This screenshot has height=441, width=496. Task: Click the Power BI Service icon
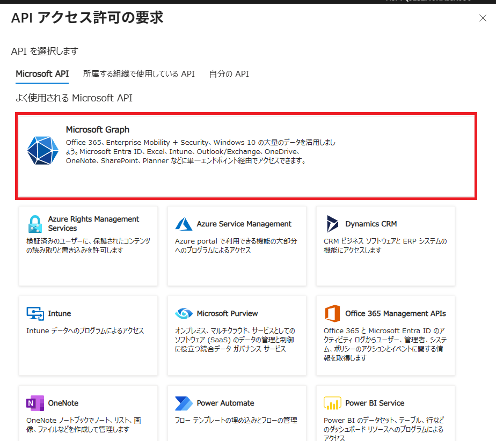pyautogui.click(x=331, y=403)
